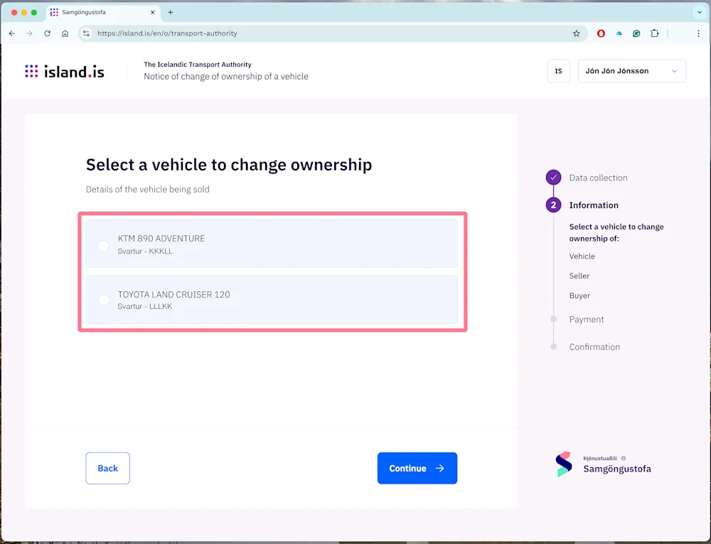This screenshot has height=544, width=711.
Task: Open the OneDrive cloud extension icon
Action: coord(619,33)
